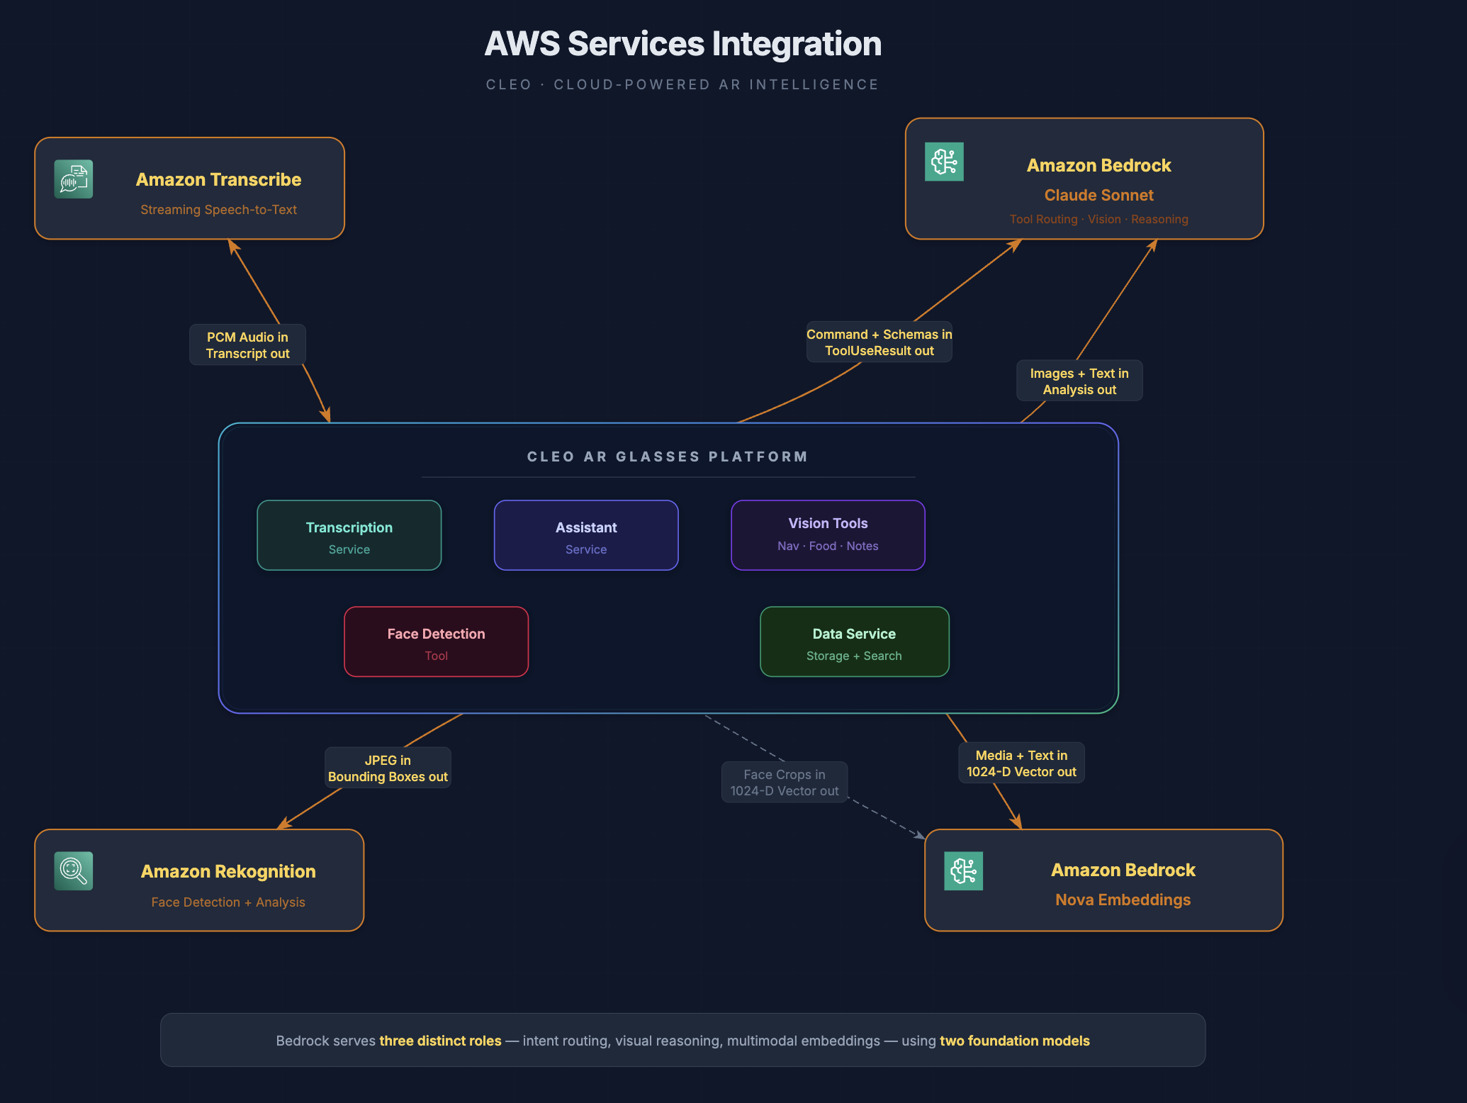The height and width of the screenshot is (1103, 1467).
Task: Click the Amazon Rekognition magnifier icon
Action: coord(74,870)
